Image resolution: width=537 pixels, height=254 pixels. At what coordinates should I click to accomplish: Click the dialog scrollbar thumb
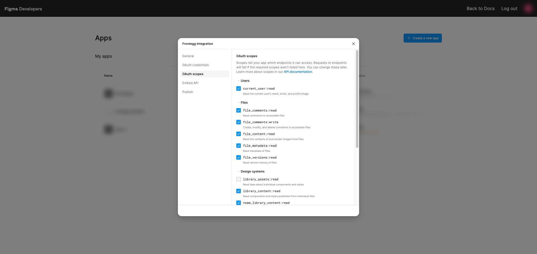(357, 99)
